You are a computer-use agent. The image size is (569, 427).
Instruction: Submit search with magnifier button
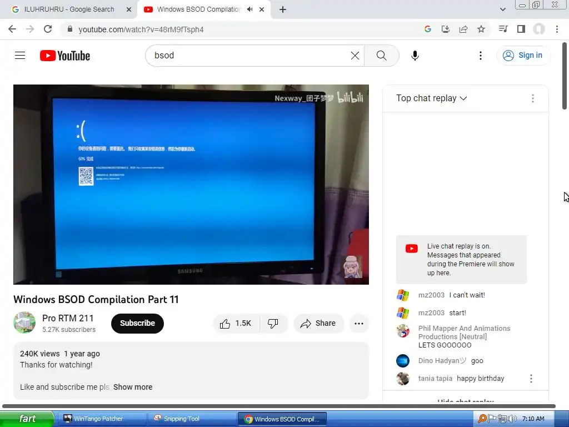tap(381, 55)
